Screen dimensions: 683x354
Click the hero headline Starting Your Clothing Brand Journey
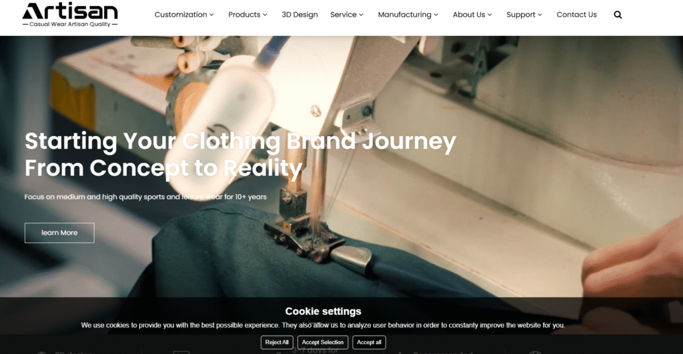tap(240, 141)
